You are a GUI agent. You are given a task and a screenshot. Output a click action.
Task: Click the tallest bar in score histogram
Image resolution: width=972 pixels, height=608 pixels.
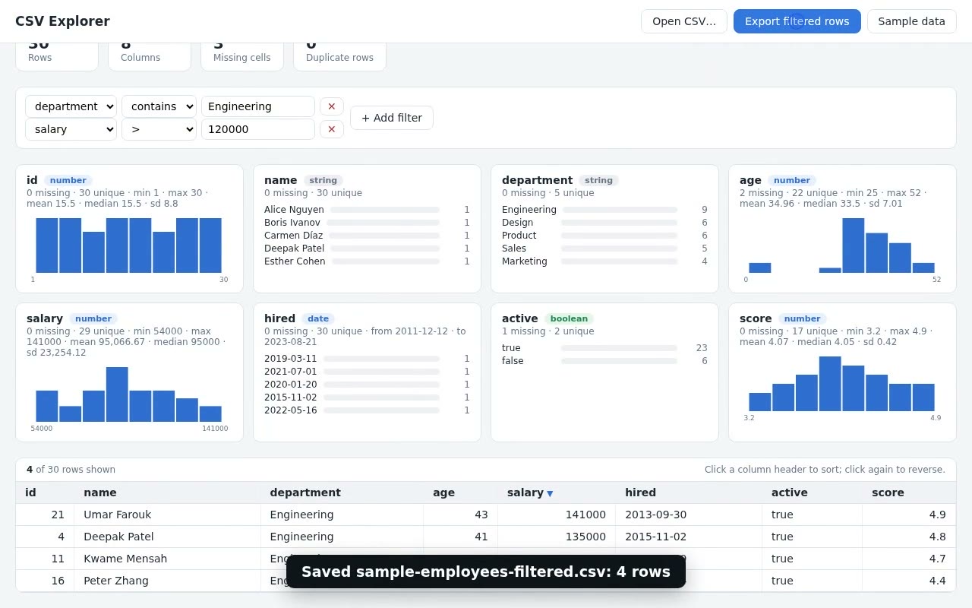click(830, 384)
